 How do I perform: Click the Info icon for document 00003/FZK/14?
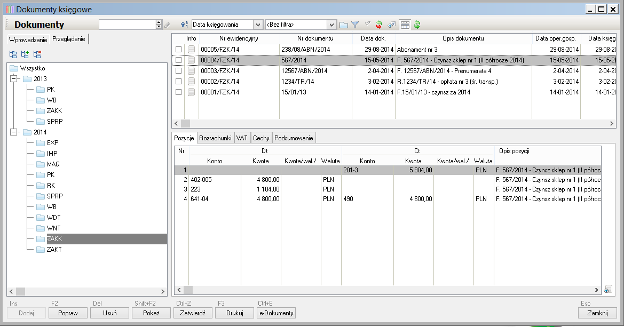(x=192, y=71)
